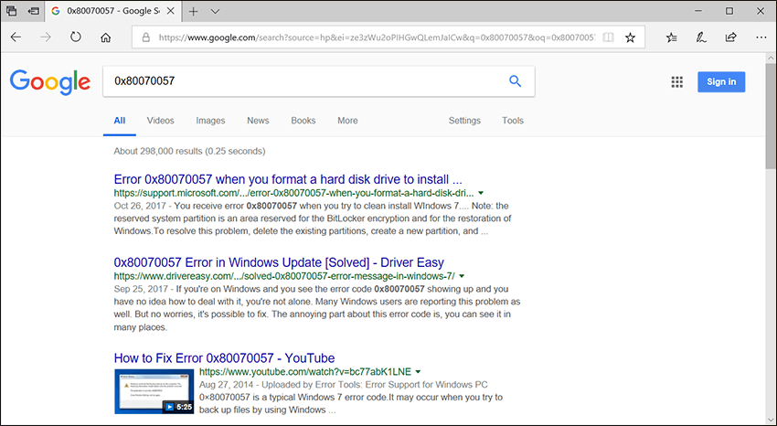Open How to Fix Error YouTube result
777x426 pixels.
(224, 358)
